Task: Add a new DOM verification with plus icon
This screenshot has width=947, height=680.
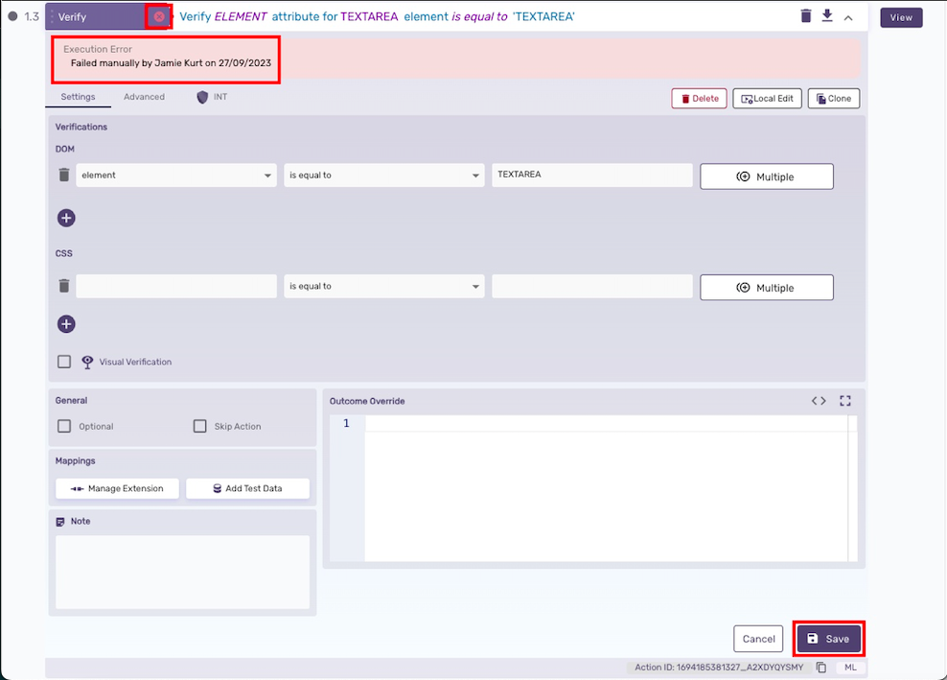Action: (66, 219)
